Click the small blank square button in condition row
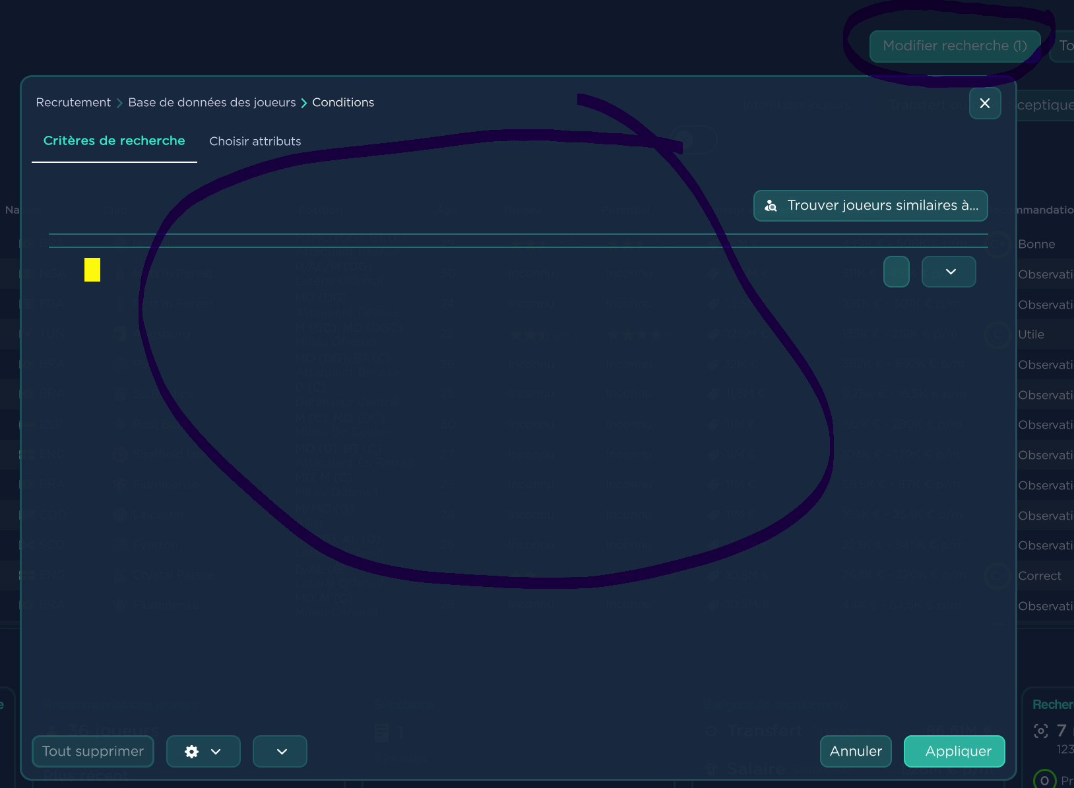This screenshot has height=788, width=1074. (x=897, y=272)
